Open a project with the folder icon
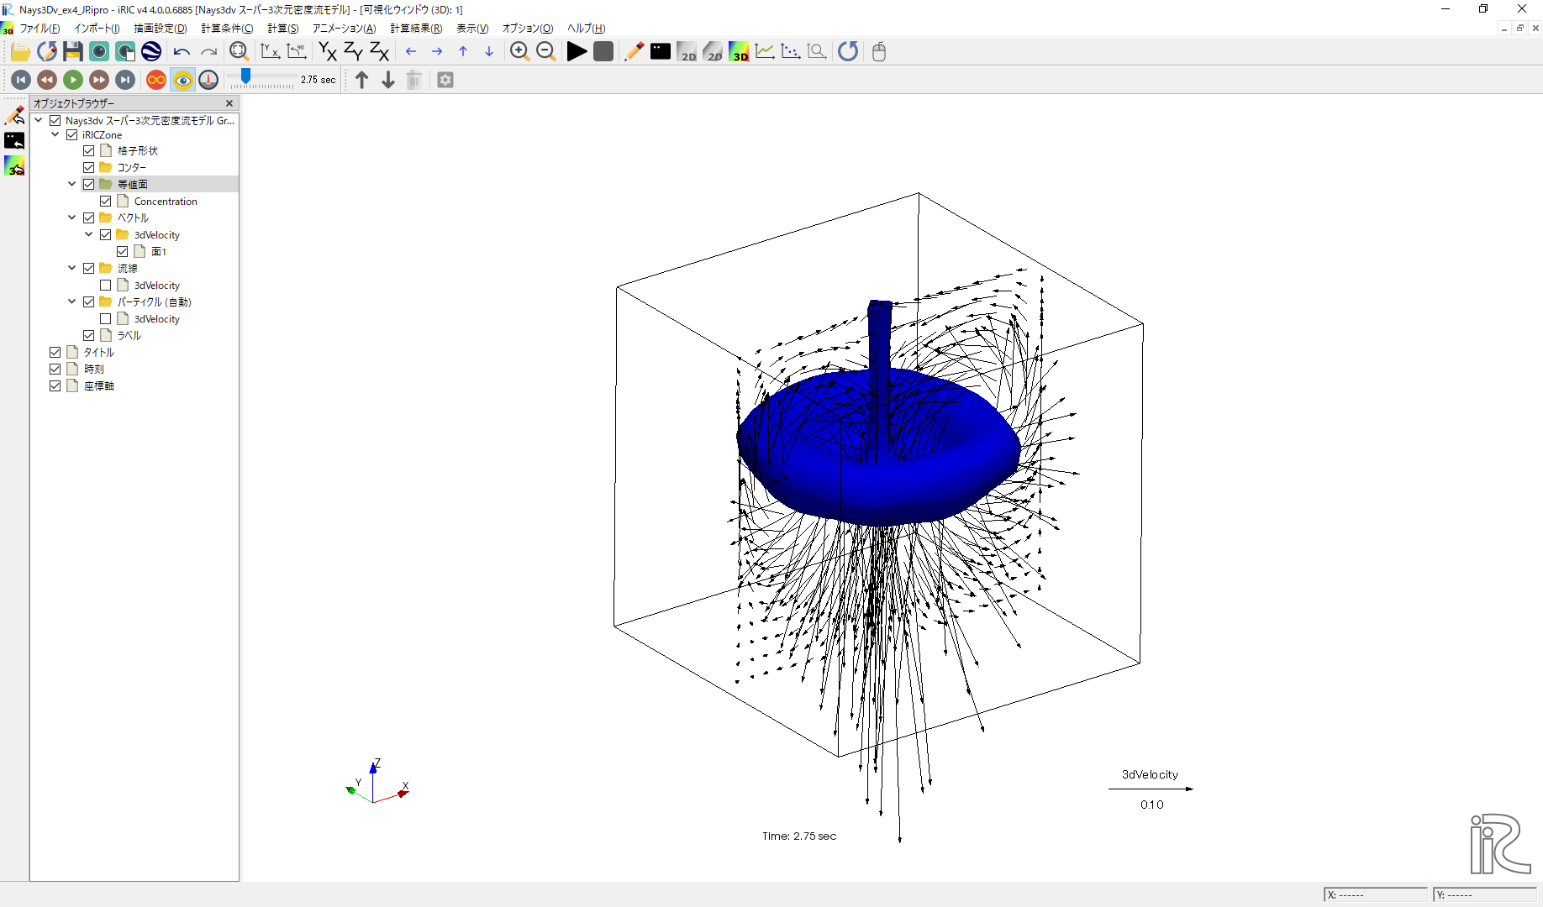 click(20, 52)
